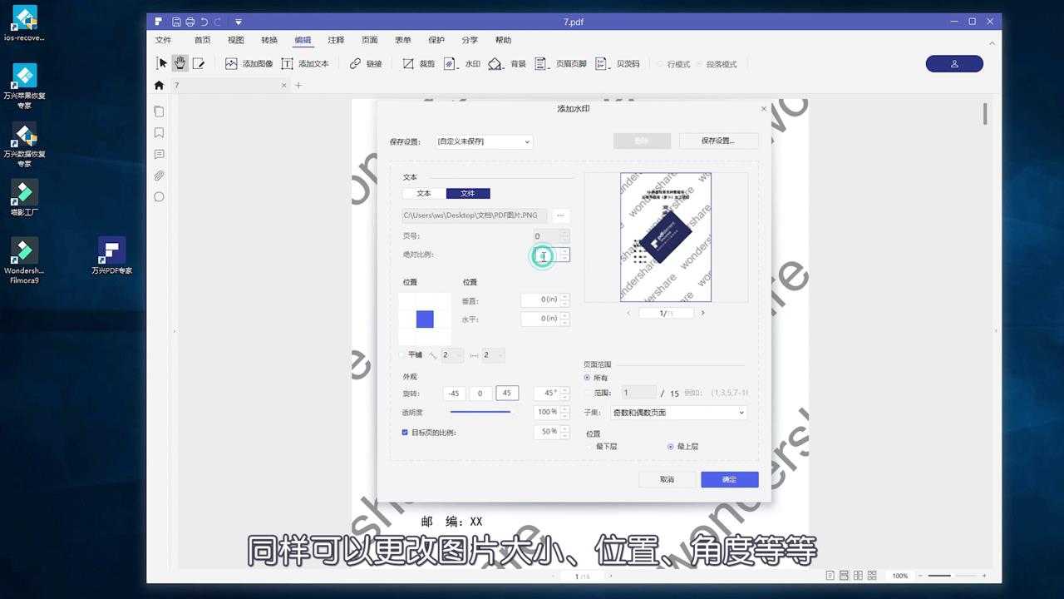Screen dimensions: 1064x599
Task: Open the comments sidebar panel
Action: tap(159, 154)
